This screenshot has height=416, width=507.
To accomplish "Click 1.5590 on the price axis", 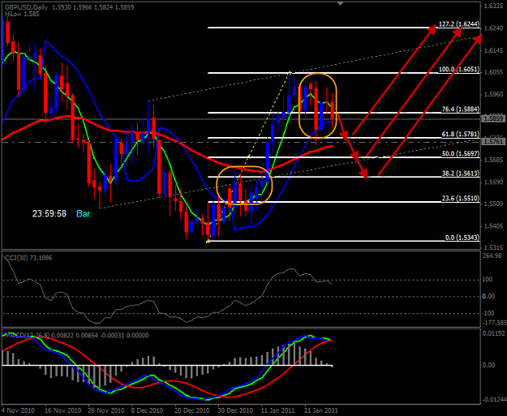I will pos(494,182).
